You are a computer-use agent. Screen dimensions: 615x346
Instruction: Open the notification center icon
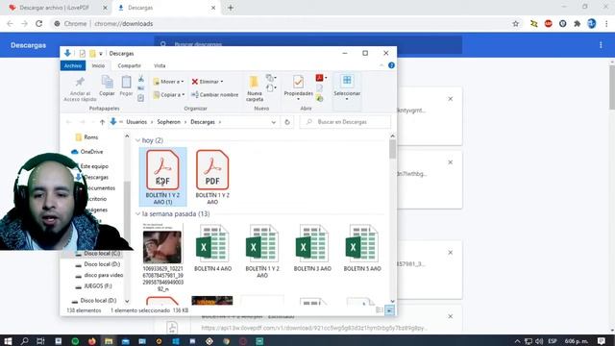click(602, 341)
